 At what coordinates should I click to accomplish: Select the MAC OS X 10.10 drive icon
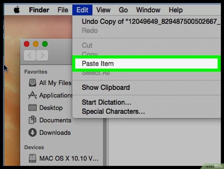point(32,158)
